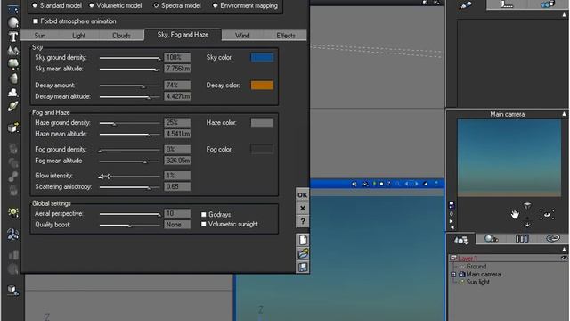Click the ventilator fan icon in left toolbar
The image size is (570, 321).
[x=13, y=234]
